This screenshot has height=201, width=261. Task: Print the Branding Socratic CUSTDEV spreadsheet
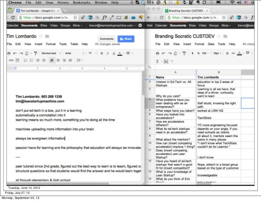[157, 53]
